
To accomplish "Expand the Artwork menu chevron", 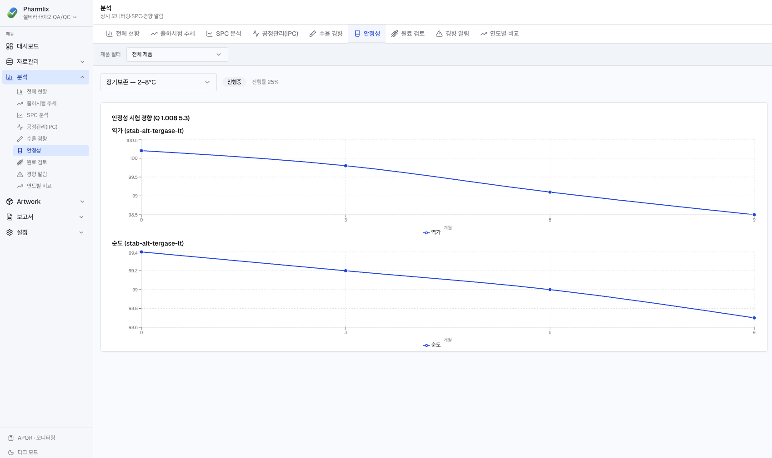I will pyautogui.click(x=82, y=202).
